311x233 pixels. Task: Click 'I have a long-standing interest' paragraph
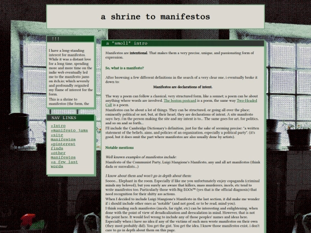click(71, 72)
